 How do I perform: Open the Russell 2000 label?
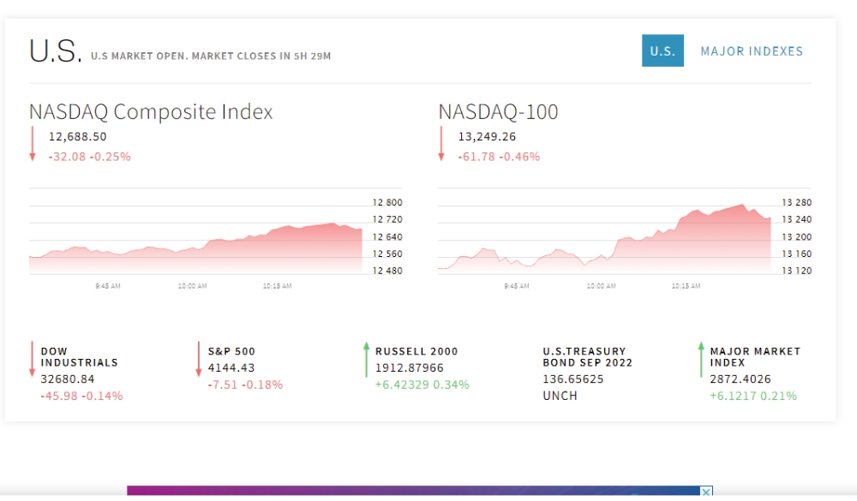click(417, 351)
